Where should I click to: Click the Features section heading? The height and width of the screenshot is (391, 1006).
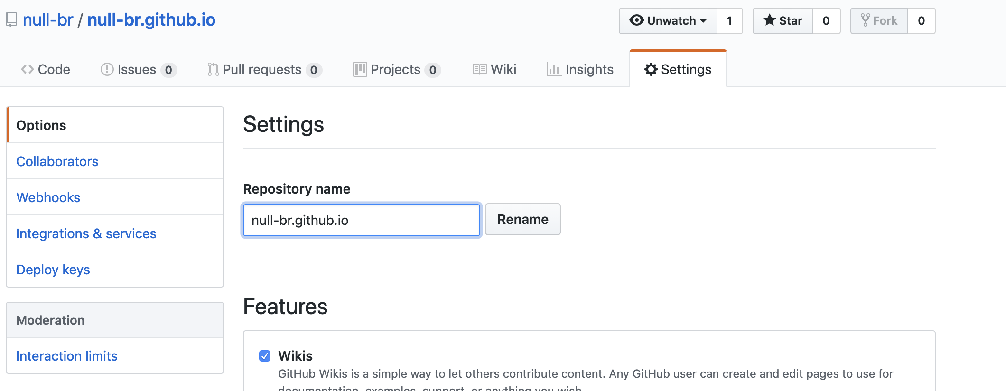click(285, 307)
